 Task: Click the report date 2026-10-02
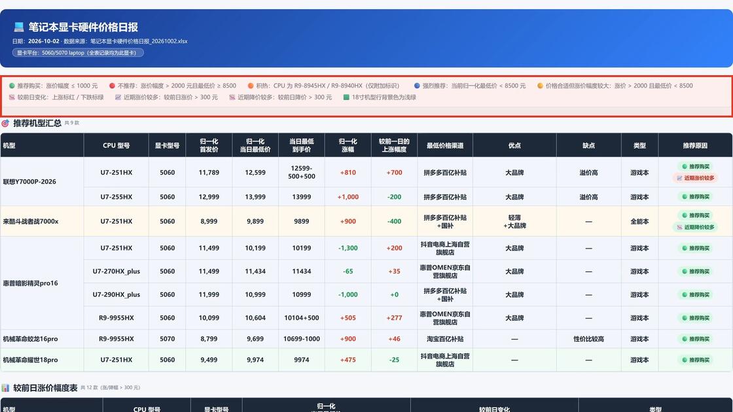pyautogui.click(x=43, y=41)
